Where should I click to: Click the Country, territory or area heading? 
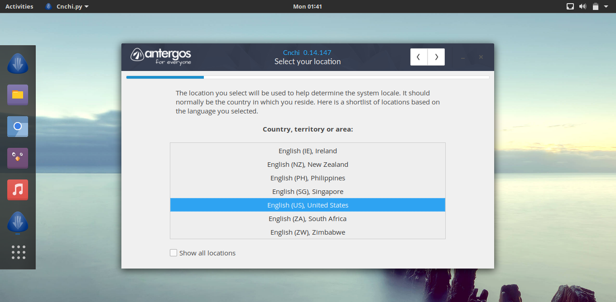pyautogui.click(x=308, y=129)
